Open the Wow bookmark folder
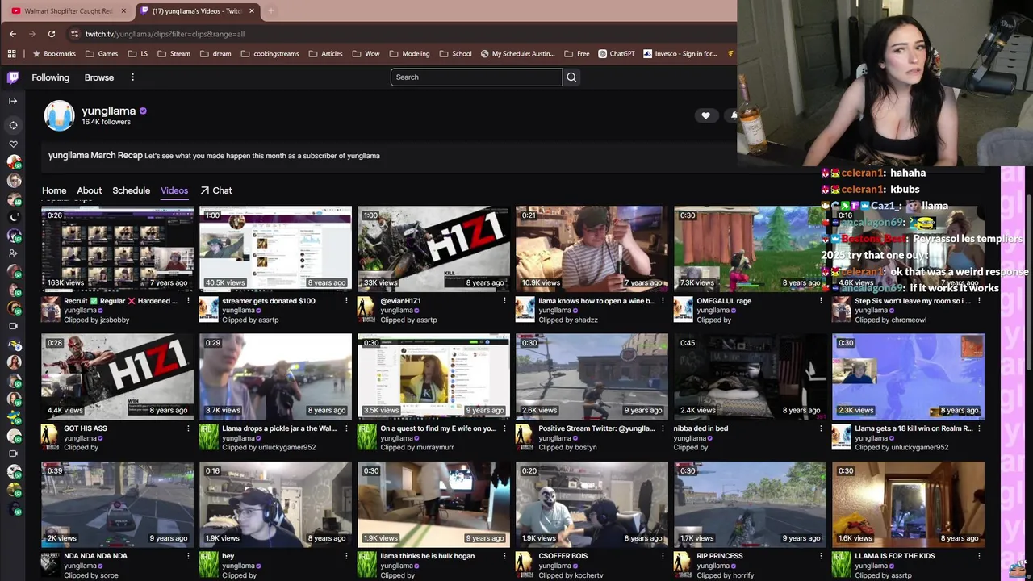Screen dimensions: 1033x581 366,54
